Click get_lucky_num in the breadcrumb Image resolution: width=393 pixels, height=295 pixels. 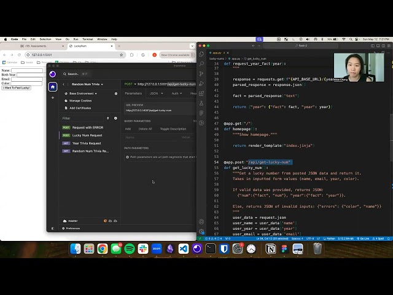coord(255,59)
